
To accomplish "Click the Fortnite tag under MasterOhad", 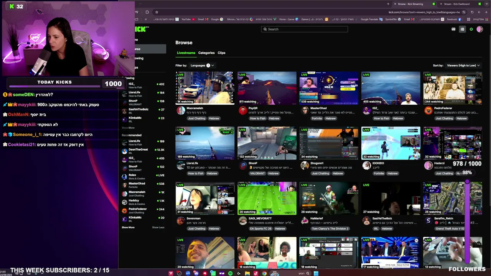I will (317, 118).
